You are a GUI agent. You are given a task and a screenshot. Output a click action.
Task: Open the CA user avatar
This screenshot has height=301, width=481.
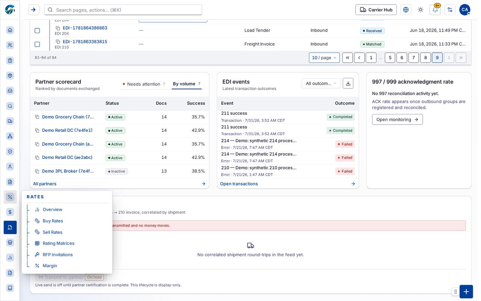pyautogui.click(x=465, y=10)
